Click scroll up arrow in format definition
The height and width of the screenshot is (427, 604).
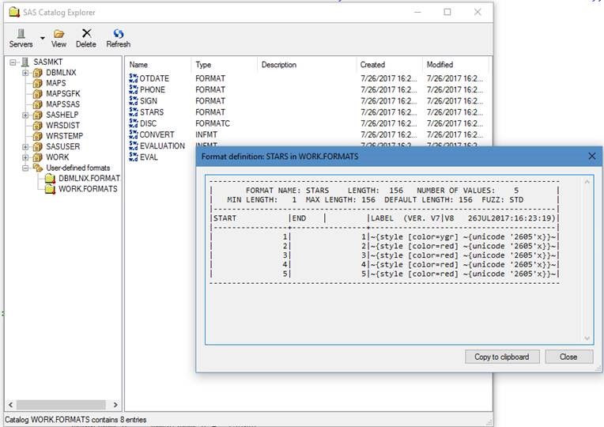(587, 182)
